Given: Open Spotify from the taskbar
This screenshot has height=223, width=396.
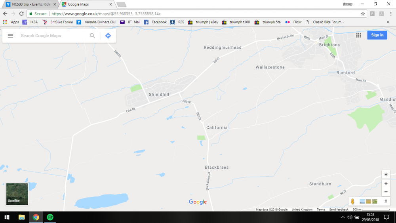Looking at the screenshot, I should (50, 217).
